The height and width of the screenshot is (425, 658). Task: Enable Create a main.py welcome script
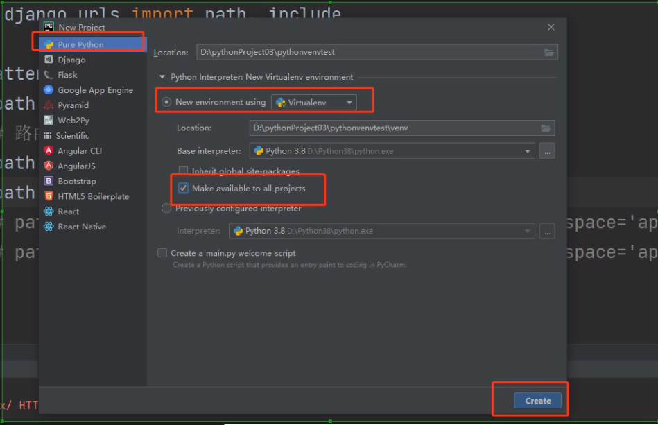(x=162, y=252)
